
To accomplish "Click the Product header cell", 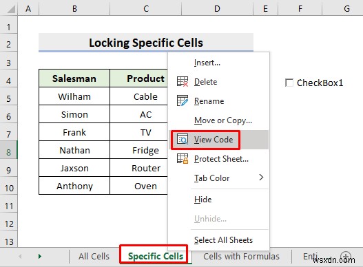I will point(139,78).
